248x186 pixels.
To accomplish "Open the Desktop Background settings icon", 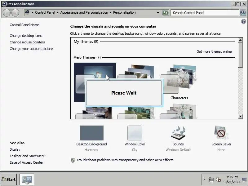I will (x=91, y=133).
